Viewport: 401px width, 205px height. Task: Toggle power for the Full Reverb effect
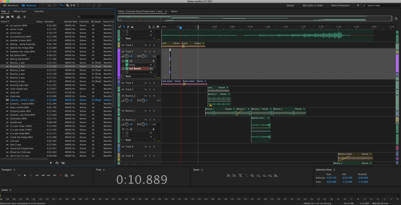[x=127, y=68]
